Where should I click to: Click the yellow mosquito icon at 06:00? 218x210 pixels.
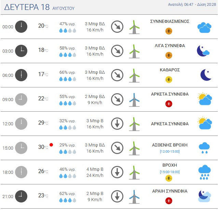click(x=169, y=80)
